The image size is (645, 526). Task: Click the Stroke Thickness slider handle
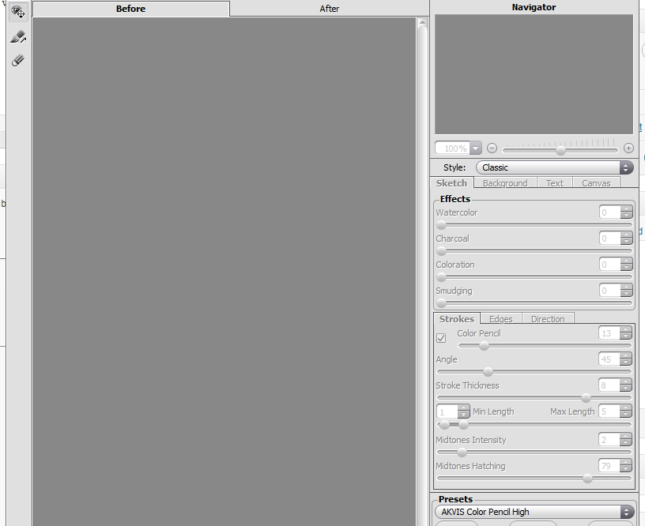[586, 398]
